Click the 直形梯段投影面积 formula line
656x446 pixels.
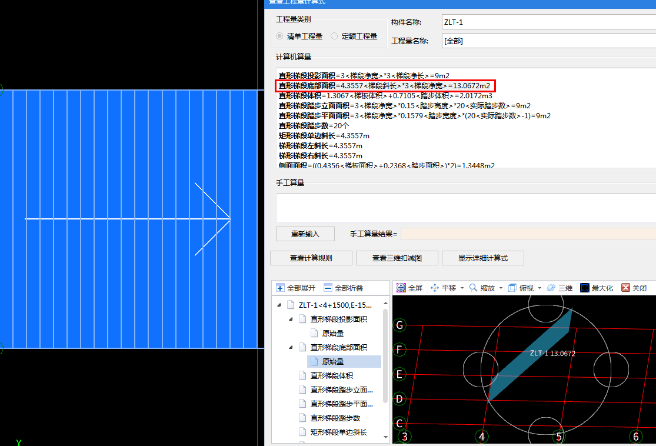[364, 76]
